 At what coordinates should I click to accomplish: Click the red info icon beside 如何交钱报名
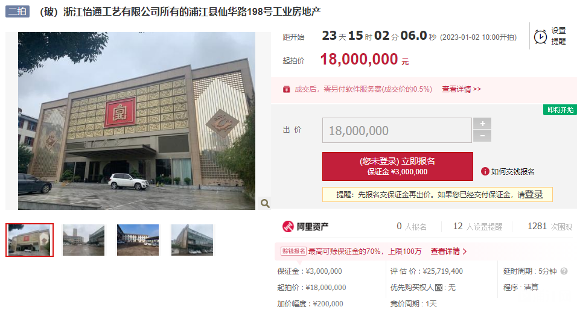485,171
